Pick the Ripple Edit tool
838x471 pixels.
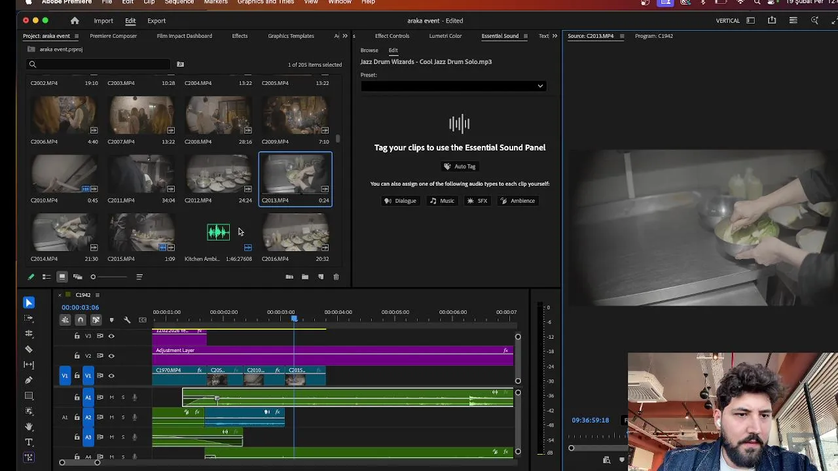(x=29, y=334)
